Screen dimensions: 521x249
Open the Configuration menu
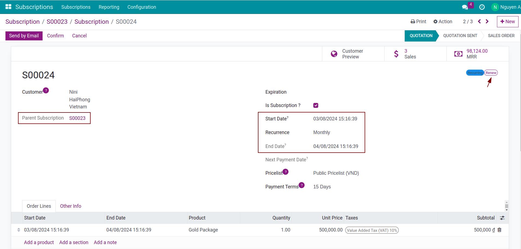point(142,7)
